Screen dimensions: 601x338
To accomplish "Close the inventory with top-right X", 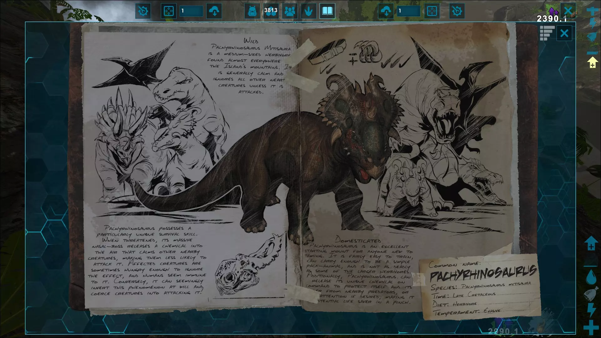I will 568,11.
